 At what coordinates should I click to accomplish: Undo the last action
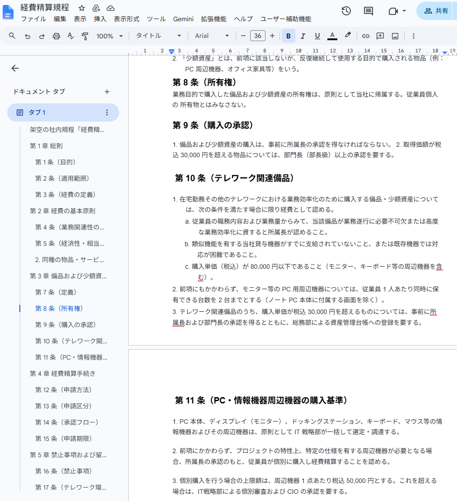coord(28,36)
